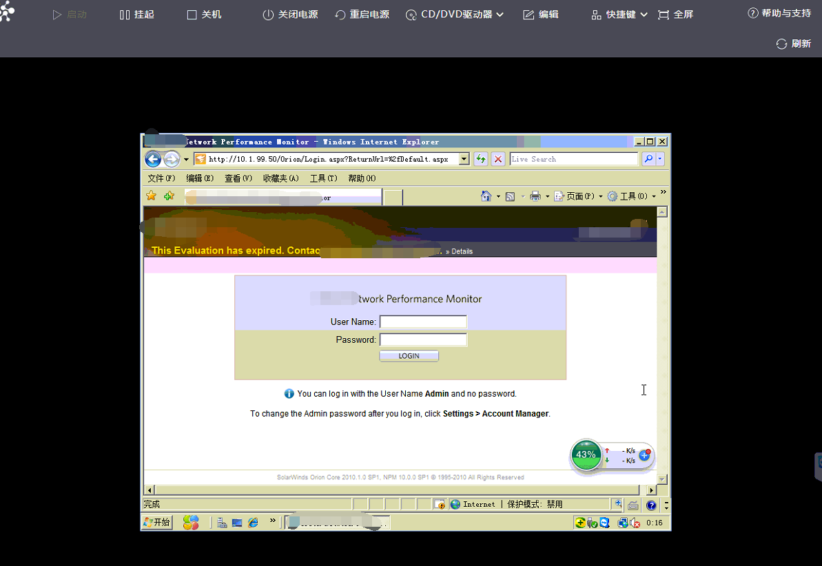Image resolution: width=822 pixels, height=566 pixels.
Task: Click the Print icon
Action: pyautogui.click(x=535, y=196)
